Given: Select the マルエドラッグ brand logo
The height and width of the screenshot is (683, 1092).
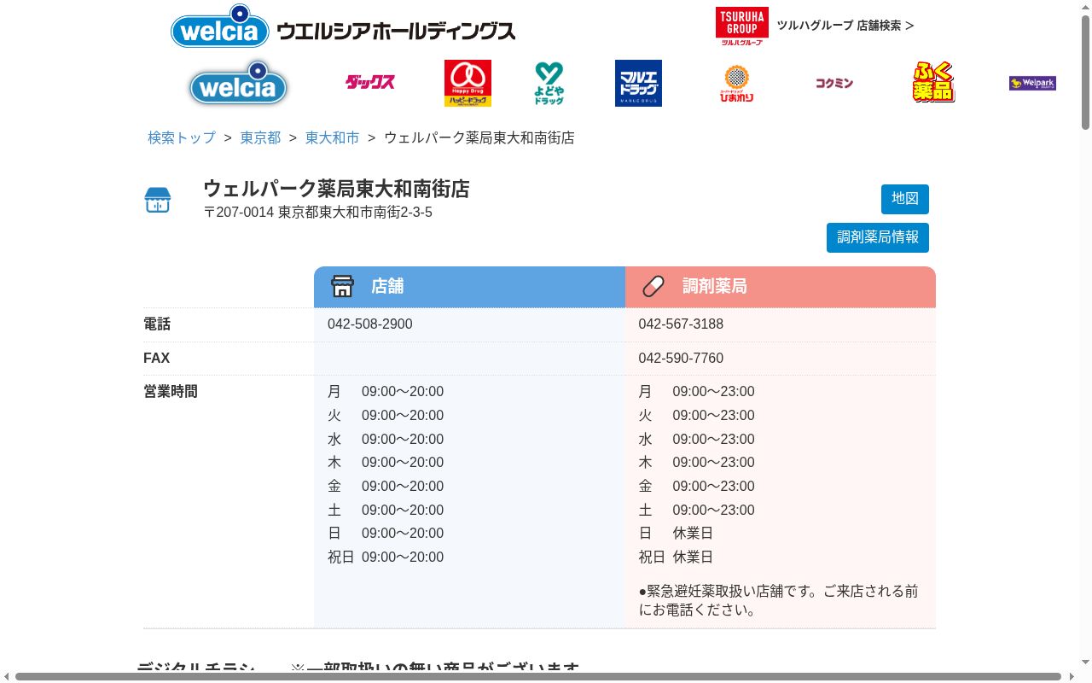Looking at the screenshot, I should click(x=638, y=83).
